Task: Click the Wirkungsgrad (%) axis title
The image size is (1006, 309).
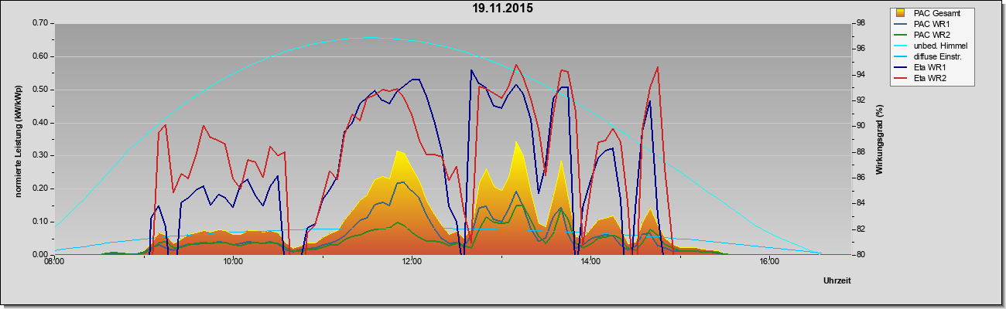Action: pyautogui.click(x=880, y=139)
